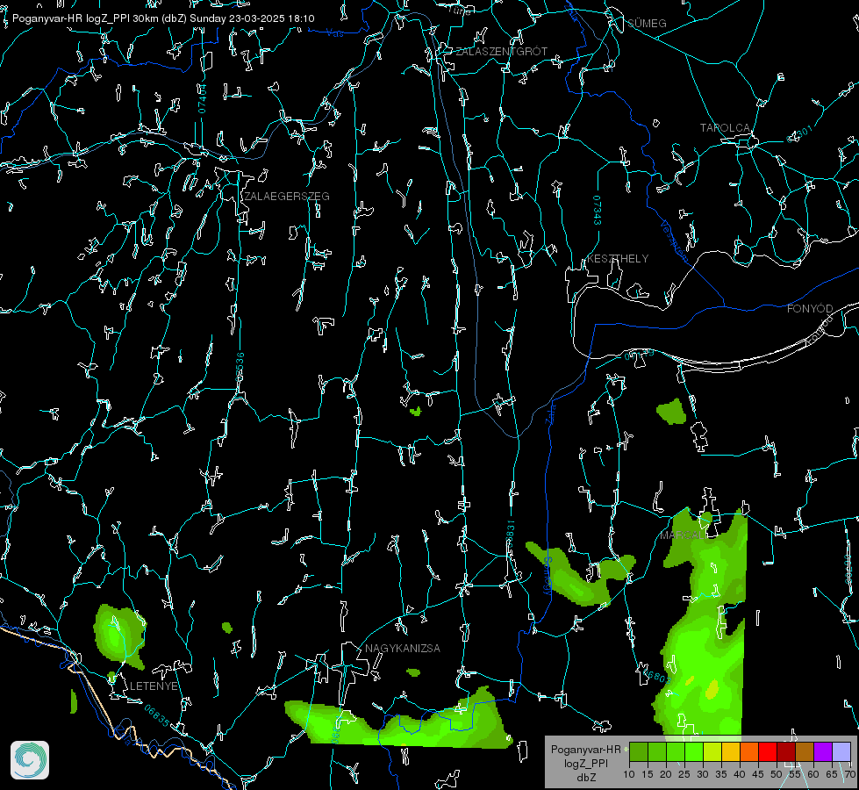Click the ZALASZENTGRÓT city label
Screen dimensions: 859x790
click(501, 51)
